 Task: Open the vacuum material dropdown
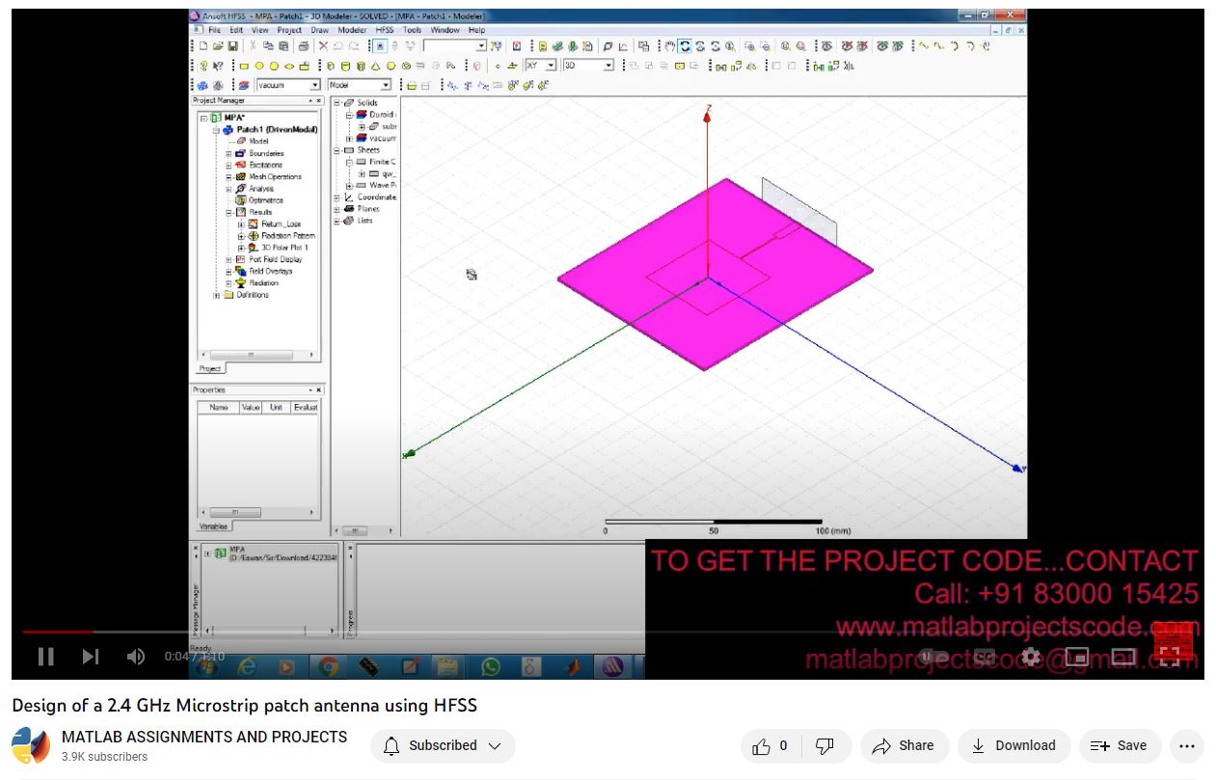pos(314,86)
